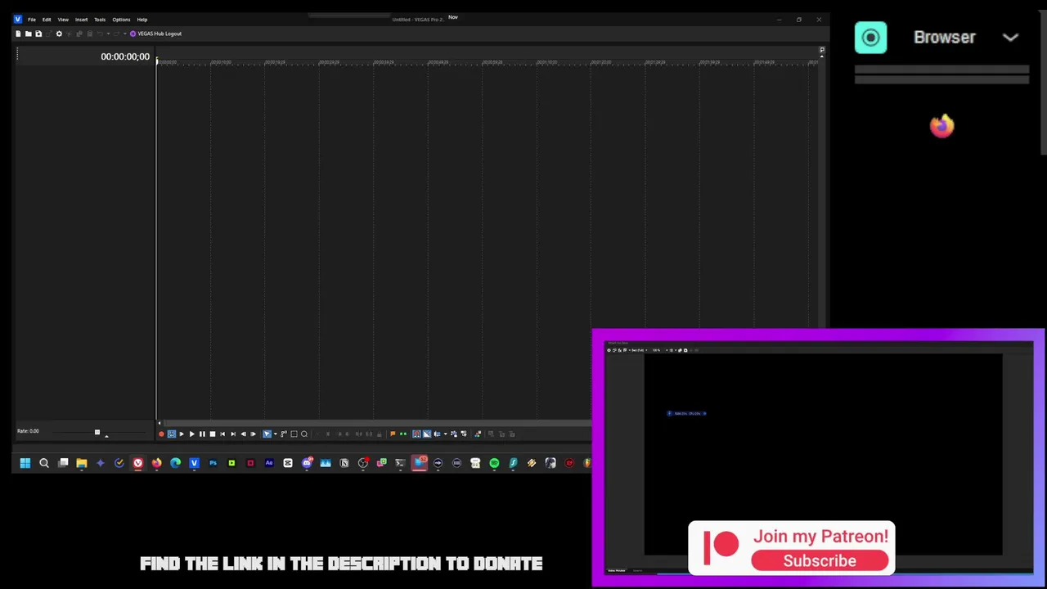Expand the Redo history dropdown arrow
This screenshot has width=1047, height=589.
pos(125,34)
